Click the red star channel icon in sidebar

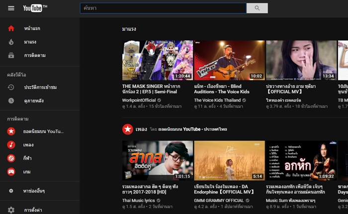coord(11,131)
